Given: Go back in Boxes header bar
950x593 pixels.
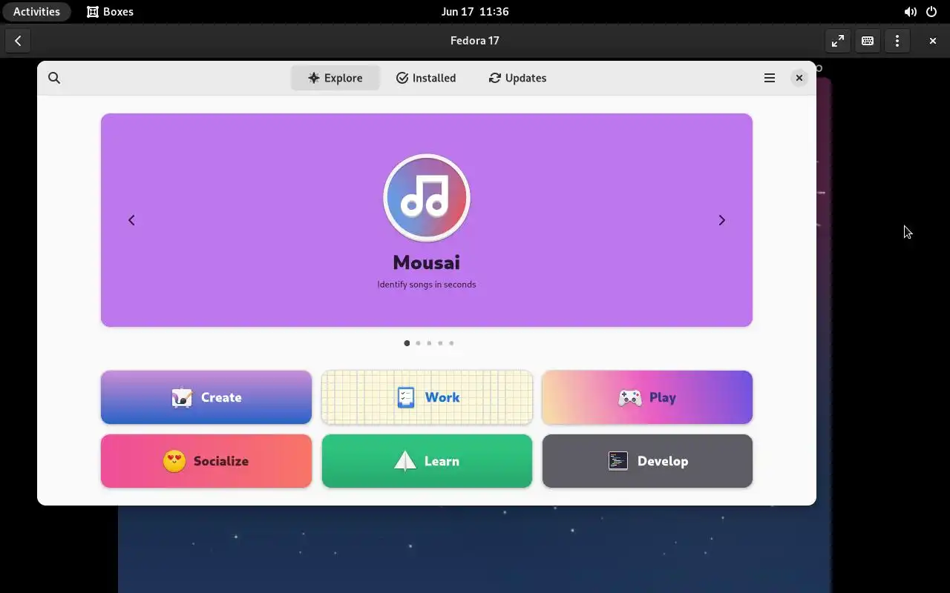Looking at the screenshot, I should (x=18, y=41).
